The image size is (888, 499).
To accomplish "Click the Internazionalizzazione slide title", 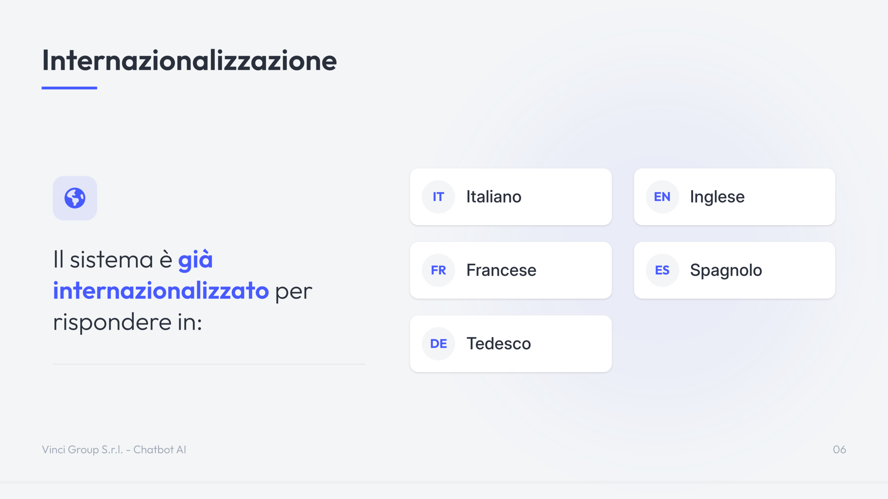I will tap(189, 61).
